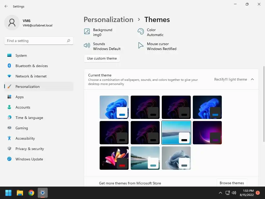265x199 pixels.
Task: Go to Privacy & security settings
Action: tap(39, 149)
